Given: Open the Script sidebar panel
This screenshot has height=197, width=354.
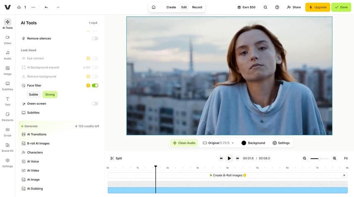Looking at the screenshot, I should click(x=7, y=132).
